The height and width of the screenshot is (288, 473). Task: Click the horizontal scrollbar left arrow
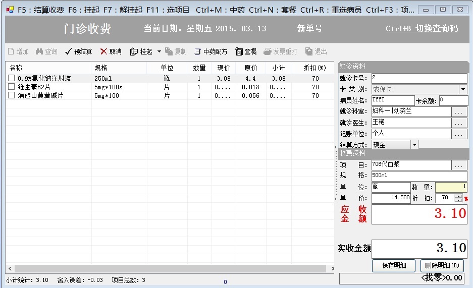[x=10, y=268]
